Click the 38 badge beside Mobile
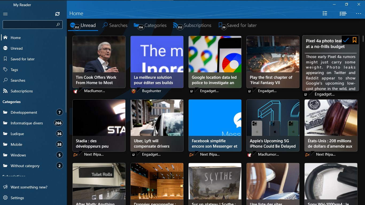This screenshot has height=205, width=365. 59,144
